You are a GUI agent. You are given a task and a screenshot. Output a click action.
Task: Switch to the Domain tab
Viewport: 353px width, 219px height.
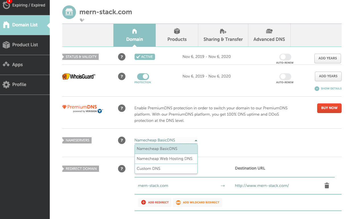click(x=135, y=35)
